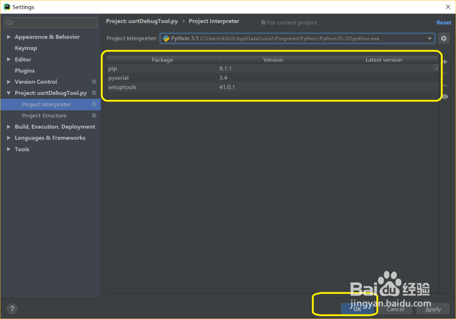The width and height of the screenshot is (456, 319).
Task: Click the help question mark button
Action: coord(12,309)
